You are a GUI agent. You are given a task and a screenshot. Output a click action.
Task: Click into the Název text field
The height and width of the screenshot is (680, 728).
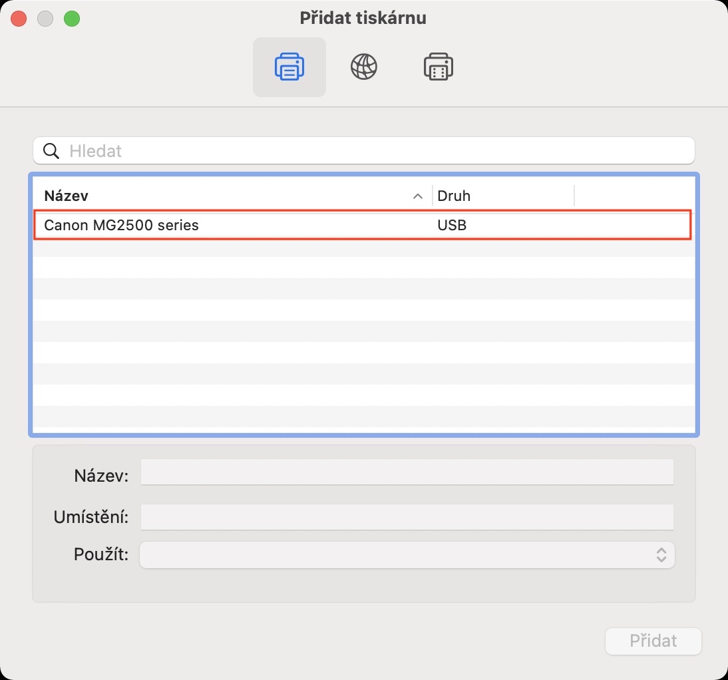tap(407, 473)
